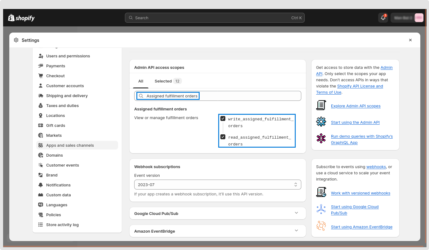Click the versioned webhooks document icon
This screenshot has height=250, width=429.
pyautogui.click(x=321, y=192)
